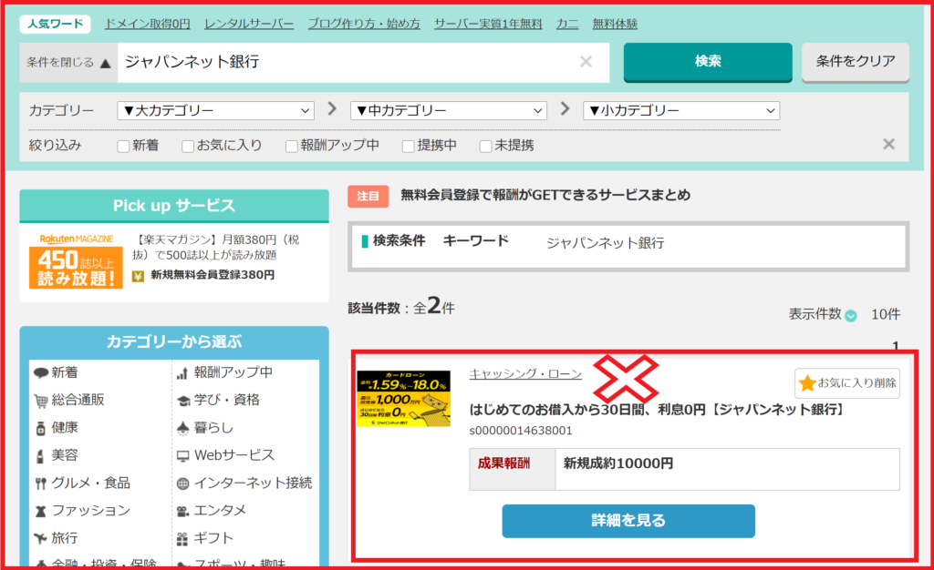Click the お気に入り削除 button
The width and height of the screenshot is (934, 570).
click(x=847, y=383)
